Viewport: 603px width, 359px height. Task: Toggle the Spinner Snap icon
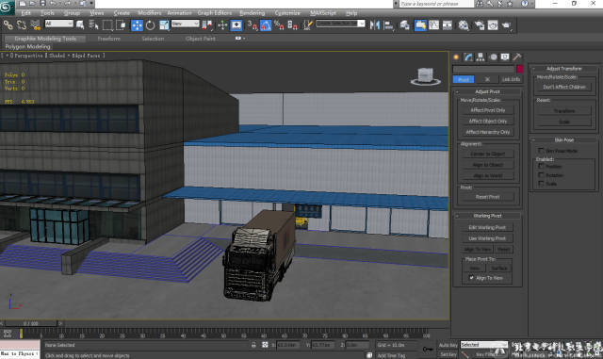point(293,25)
